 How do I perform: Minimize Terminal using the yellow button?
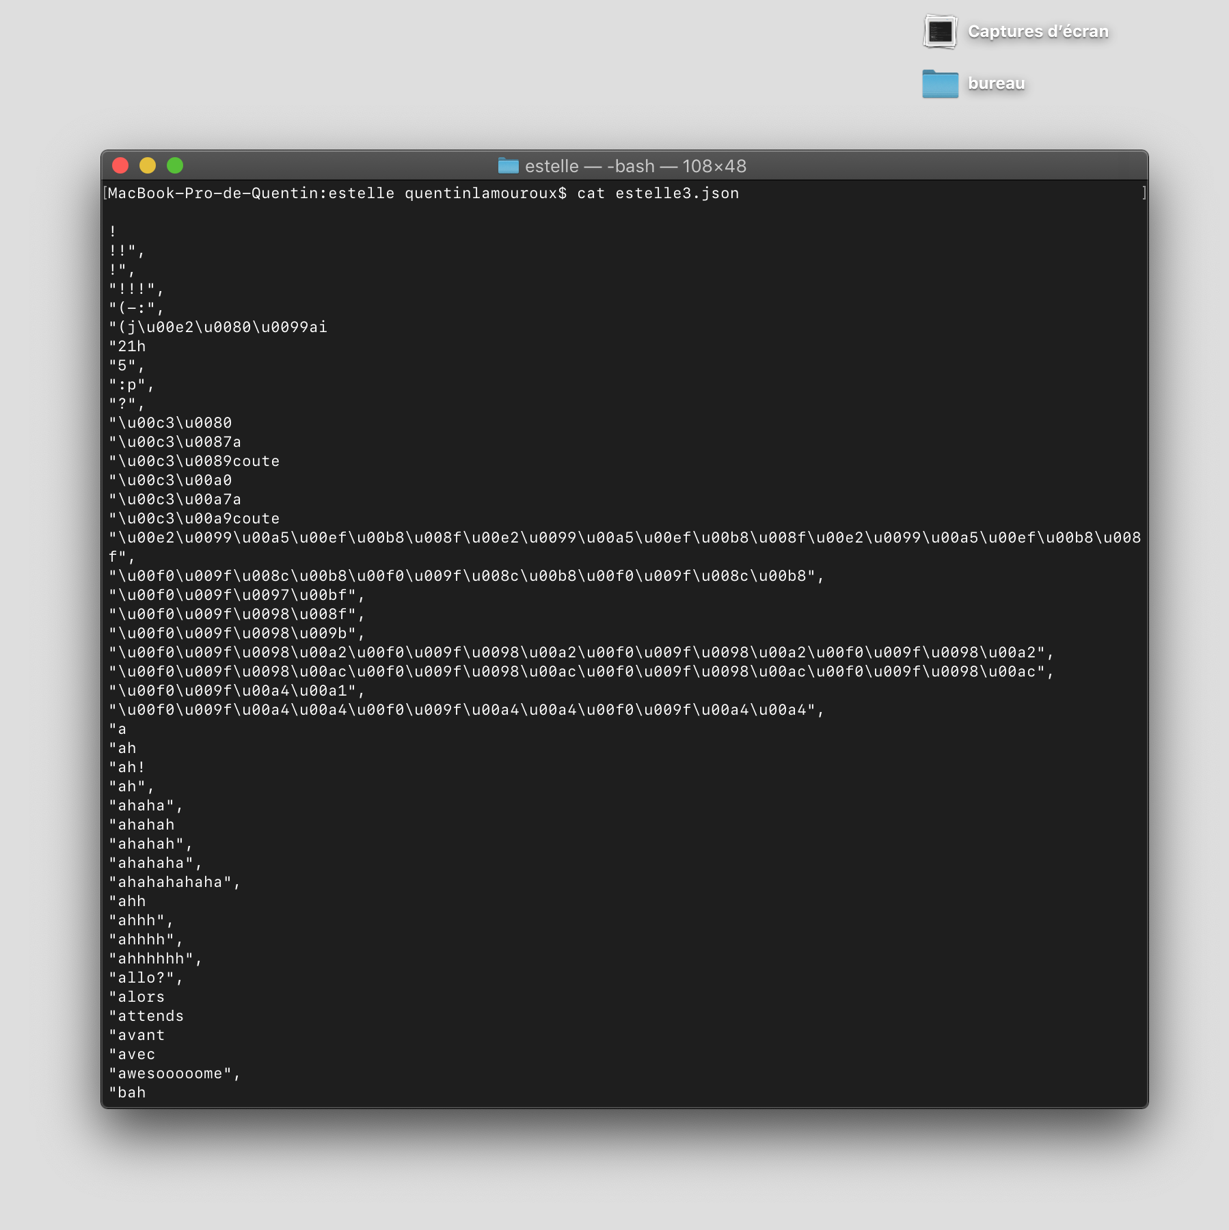[x=148, y=165]
